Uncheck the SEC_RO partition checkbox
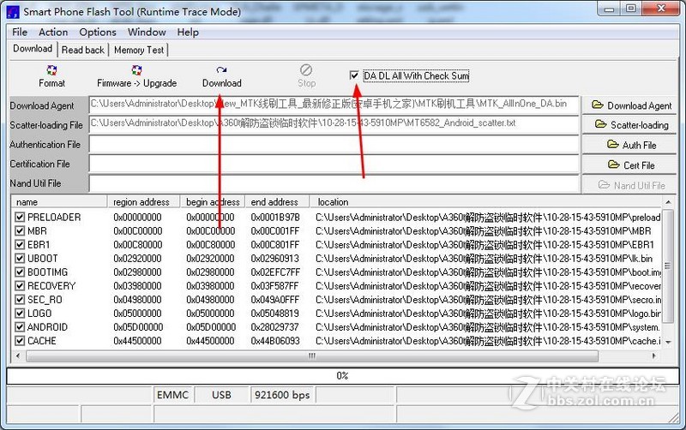The image size is (686, 430). click(20, 300)
